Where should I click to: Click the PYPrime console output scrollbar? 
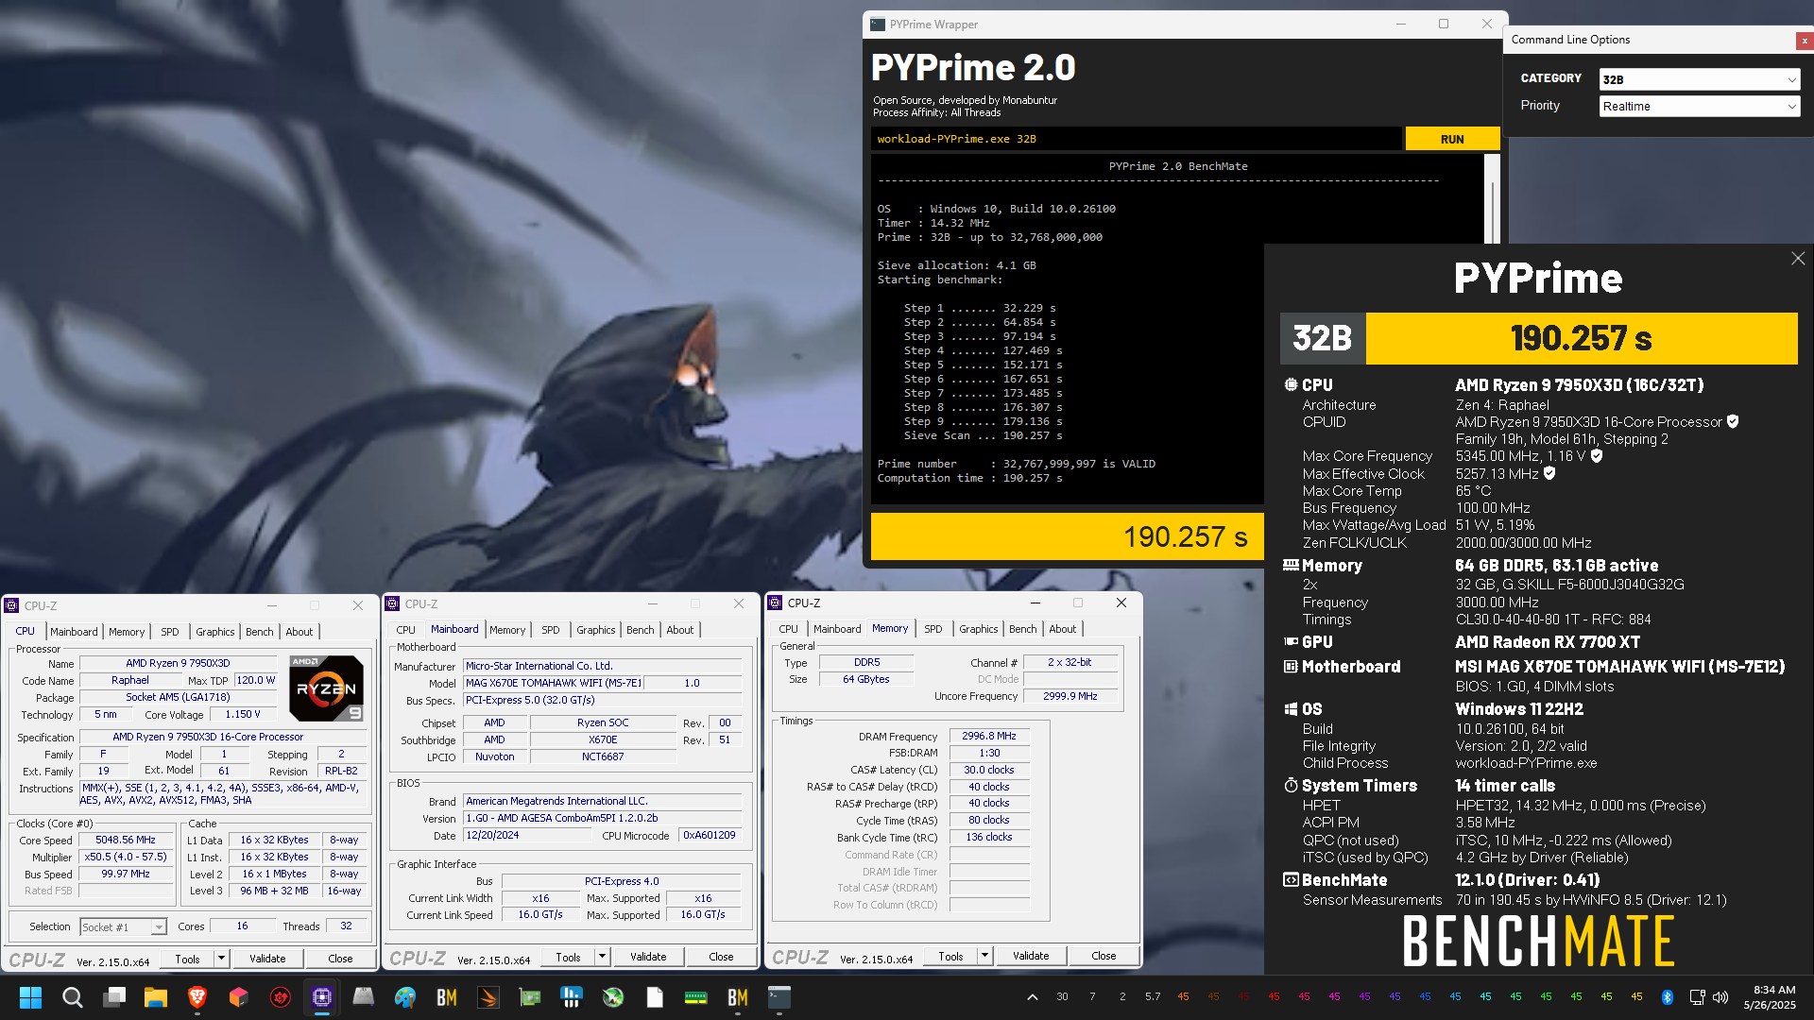[x=1492, y=198]
